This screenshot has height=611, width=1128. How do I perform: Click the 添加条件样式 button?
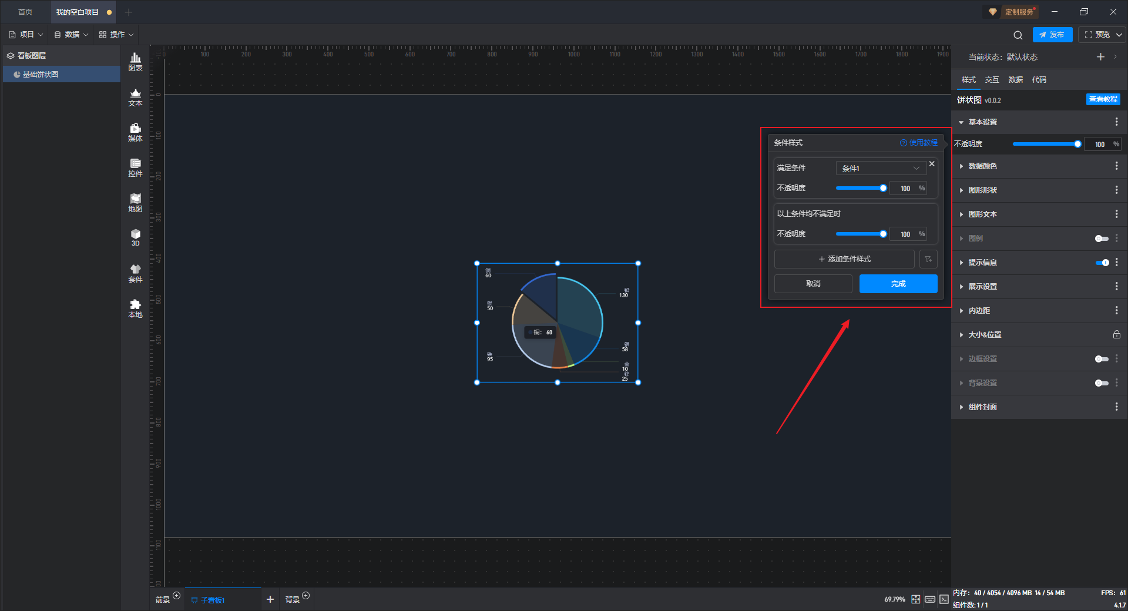pos(844,259)
